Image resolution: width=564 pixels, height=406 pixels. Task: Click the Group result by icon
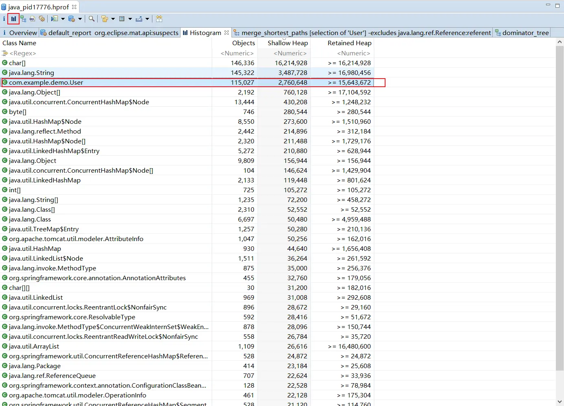coord(105,19)
